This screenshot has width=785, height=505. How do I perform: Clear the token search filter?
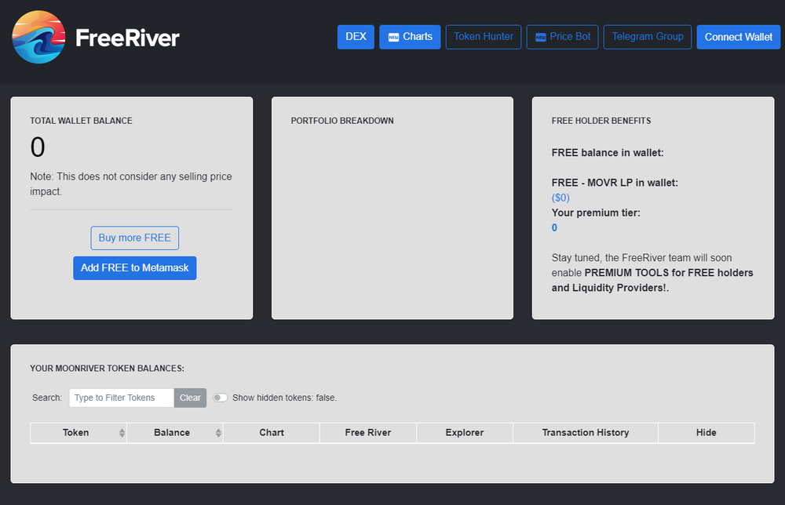(x=190, y=398)
